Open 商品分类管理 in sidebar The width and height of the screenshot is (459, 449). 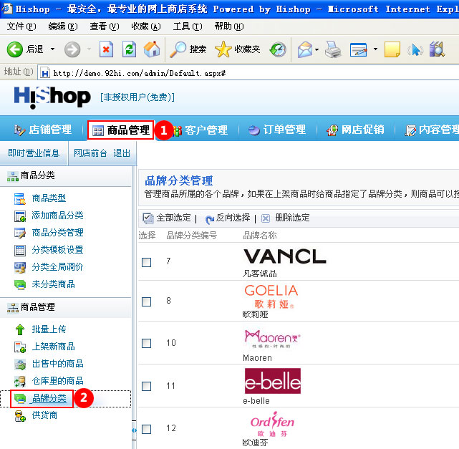(57, 233)
